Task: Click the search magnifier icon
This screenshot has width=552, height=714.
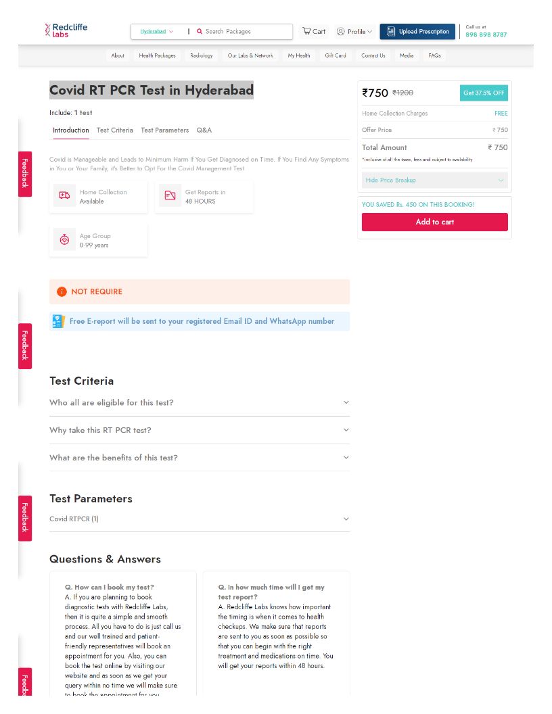Action: coord(200,32)
